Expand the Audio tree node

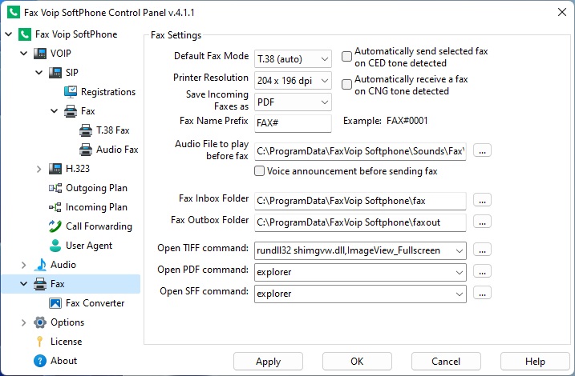[x=24, y=265]
